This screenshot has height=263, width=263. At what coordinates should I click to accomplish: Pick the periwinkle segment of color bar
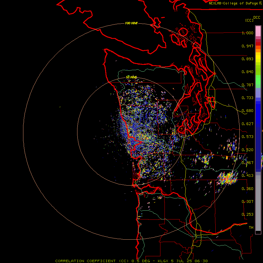pos(258,93)
